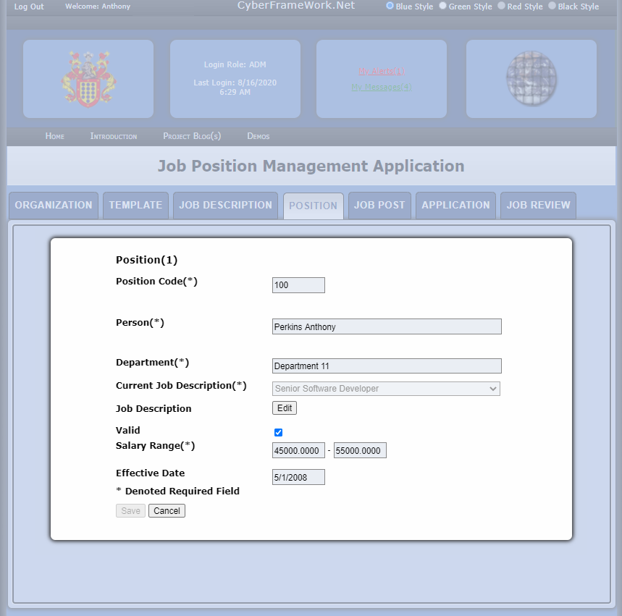Select the Position tab
Viewport: 622px width, 616px height.
(x=314, y=206)
